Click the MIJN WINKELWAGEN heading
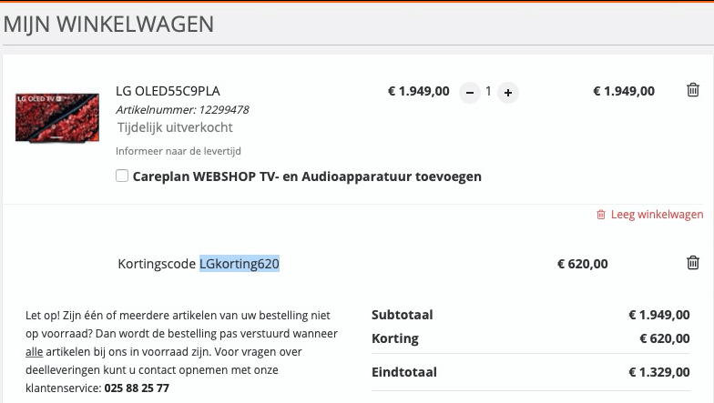The width and height of the screenshot is (714, 403). (109, 24)
